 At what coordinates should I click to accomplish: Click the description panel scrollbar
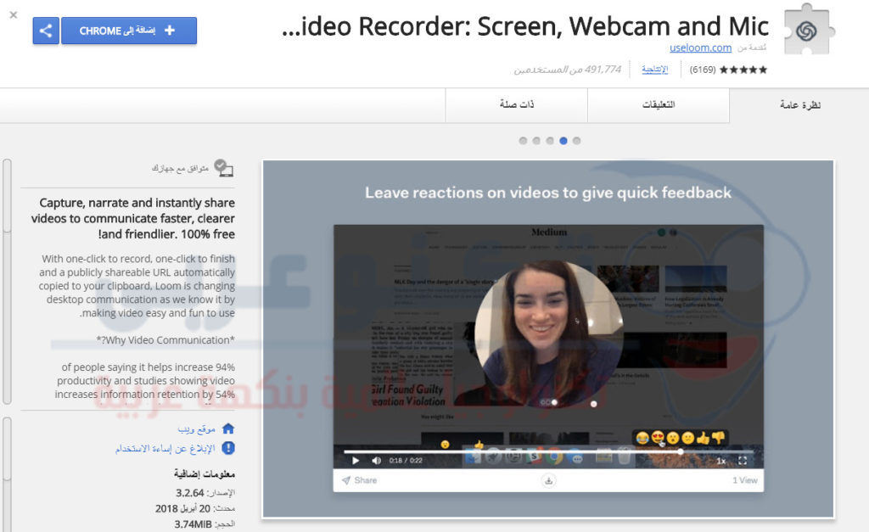[x=7, y=282]
